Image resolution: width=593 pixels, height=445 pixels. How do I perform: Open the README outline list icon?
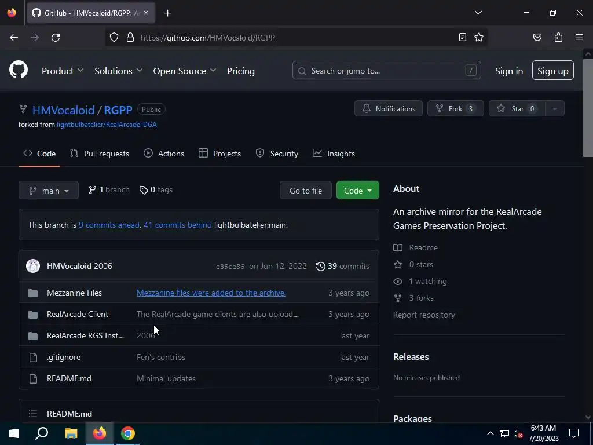click(x=33, y=414)
